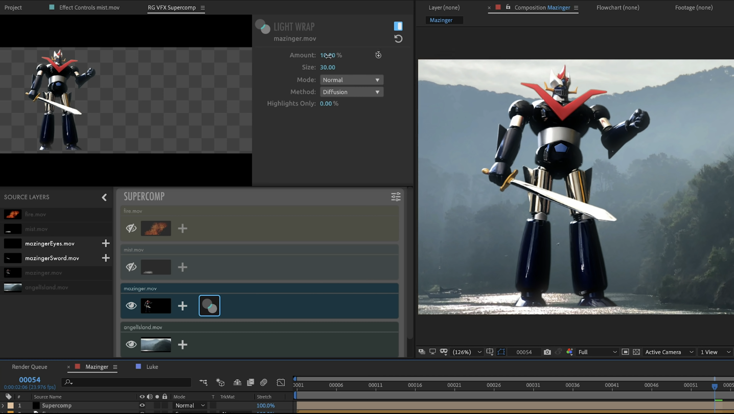Open the Active Camera dropdown
Screen dimensions: 734x414
669,352
